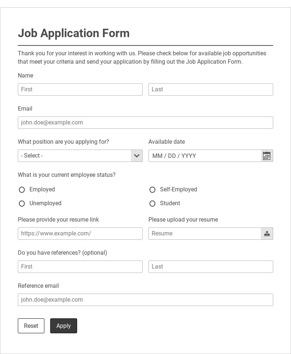Click the resume upload icon

267,234
